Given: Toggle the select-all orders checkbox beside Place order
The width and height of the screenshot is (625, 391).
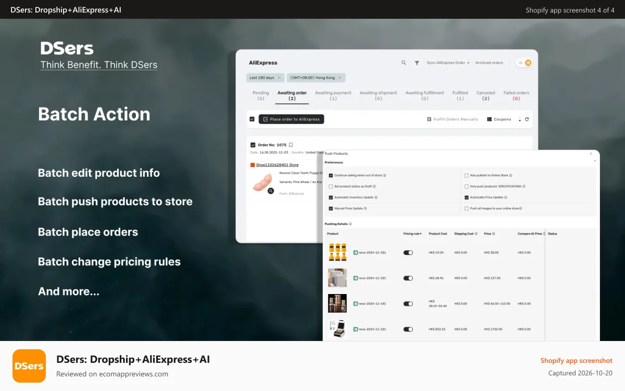Looking at the screenshot, I should click(x=252, y=119).
